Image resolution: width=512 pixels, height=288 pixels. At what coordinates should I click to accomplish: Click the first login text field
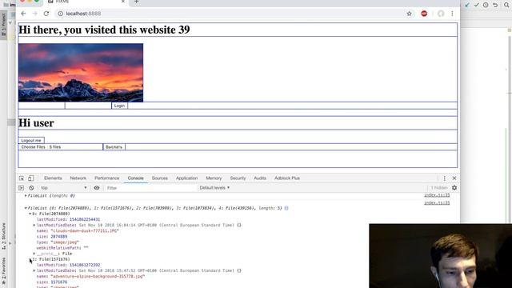(x=42, y=106)
